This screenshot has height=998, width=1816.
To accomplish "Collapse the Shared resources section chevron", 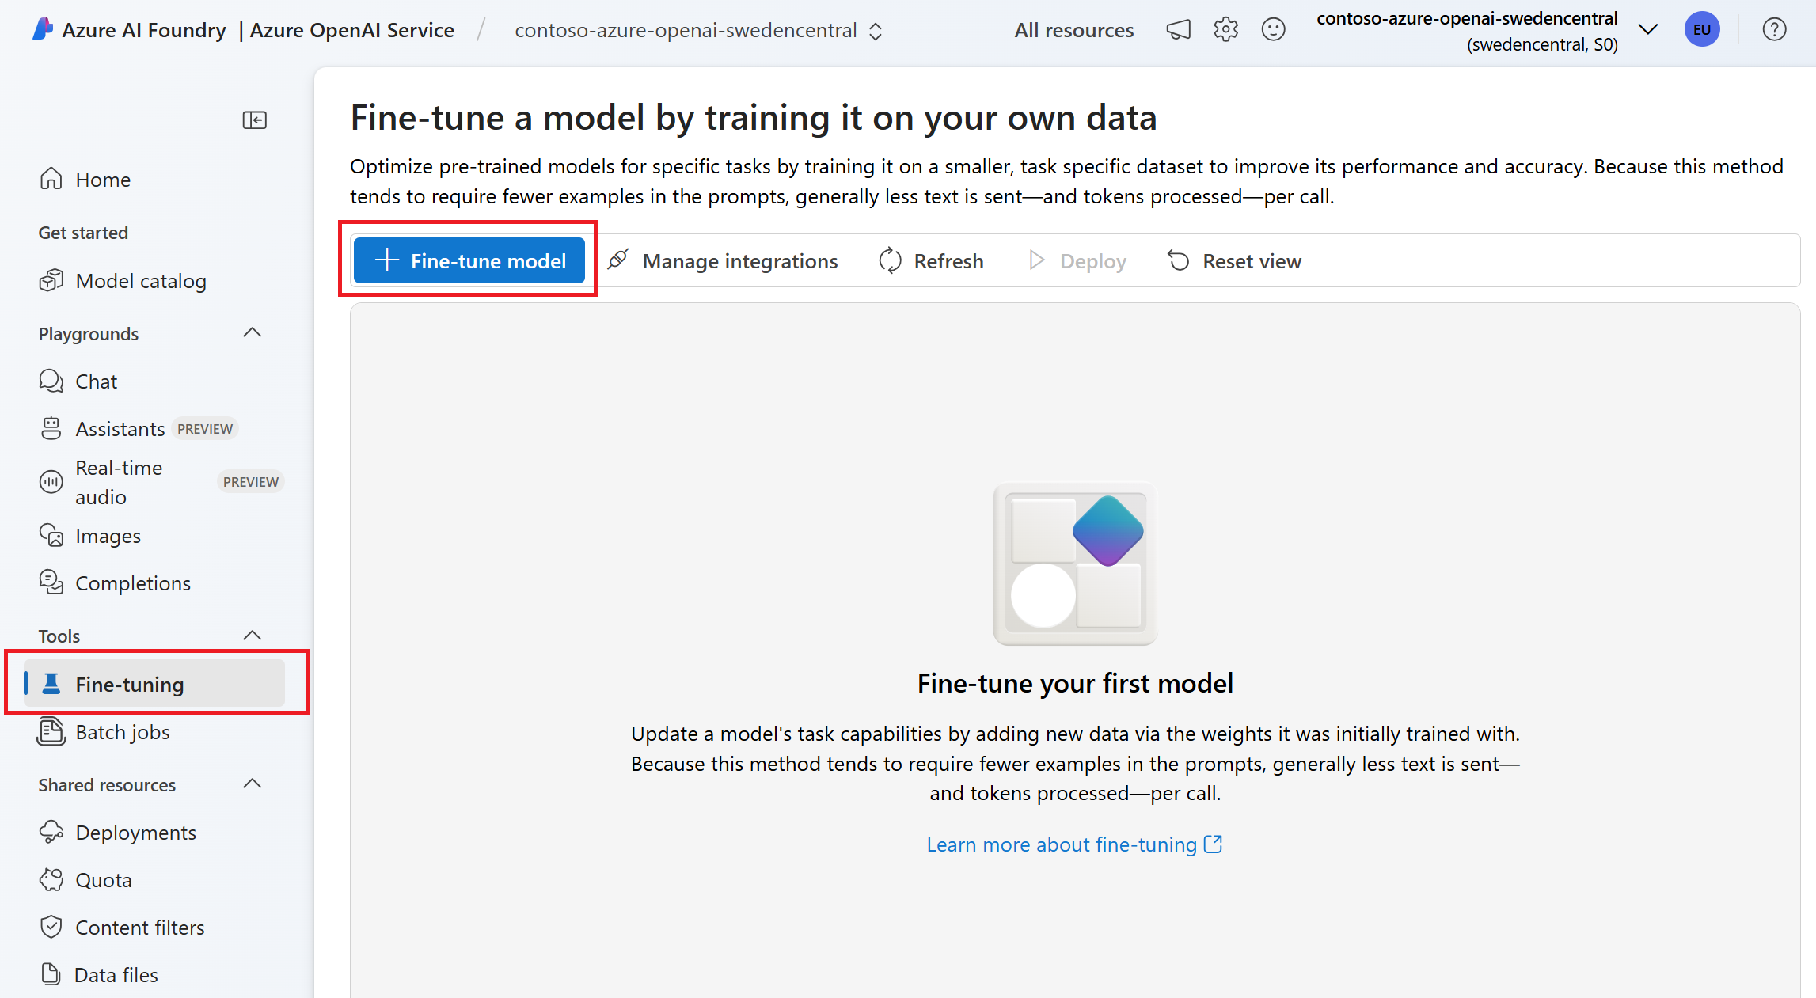I will point(252,784).
